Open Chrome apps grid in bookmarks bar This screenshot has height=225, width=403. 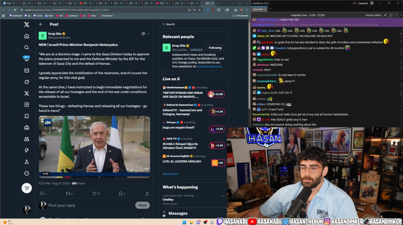click(x=3, y=16)
